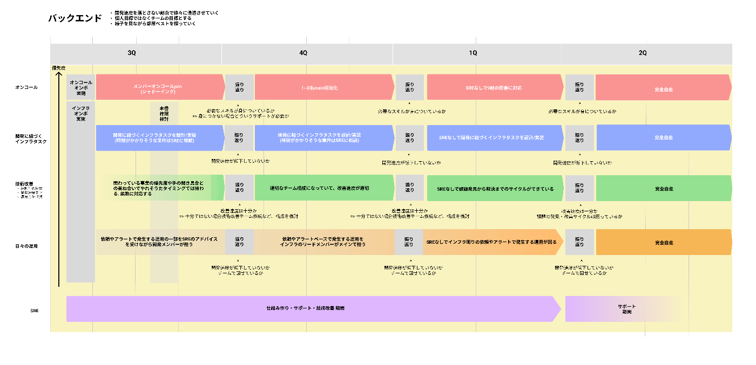
Task: Select note 身につかない場合どういうサポートが必要か
Action: (241, 116)
